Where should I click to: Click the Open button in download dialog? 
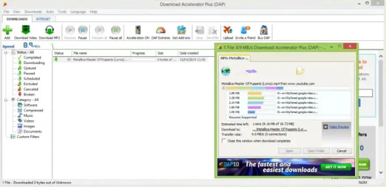[289, 151]
